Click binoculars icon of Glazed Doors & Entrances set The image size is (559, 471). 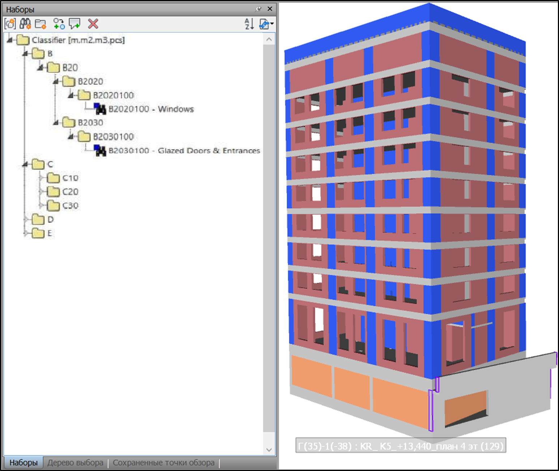[x=100, y=150]
